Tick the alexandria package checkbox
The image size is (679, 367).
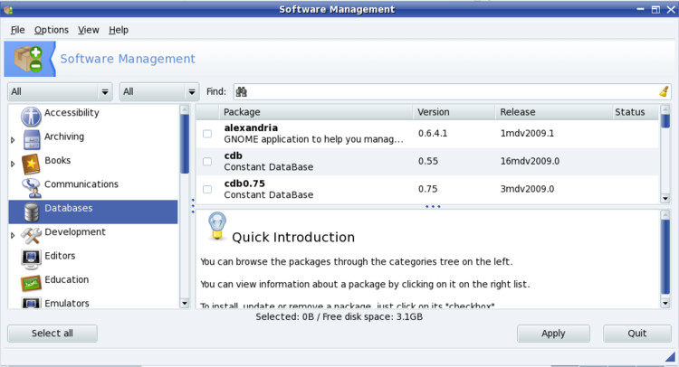(x=207, y=134)
